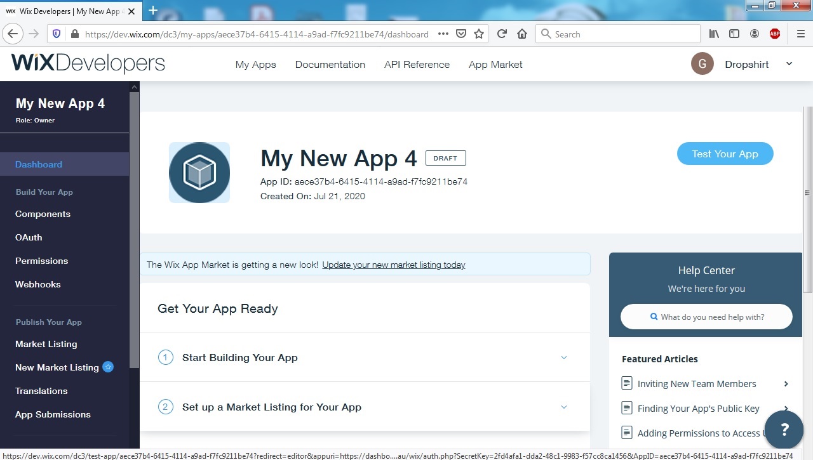The image size is (813, 460).
Task: Open page actions three-dots menu
Action: tap(443, 34)
